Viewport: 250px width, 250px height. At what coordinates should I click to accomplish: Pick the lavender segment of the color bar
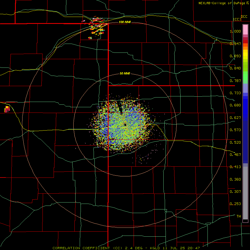click(245, 88)
